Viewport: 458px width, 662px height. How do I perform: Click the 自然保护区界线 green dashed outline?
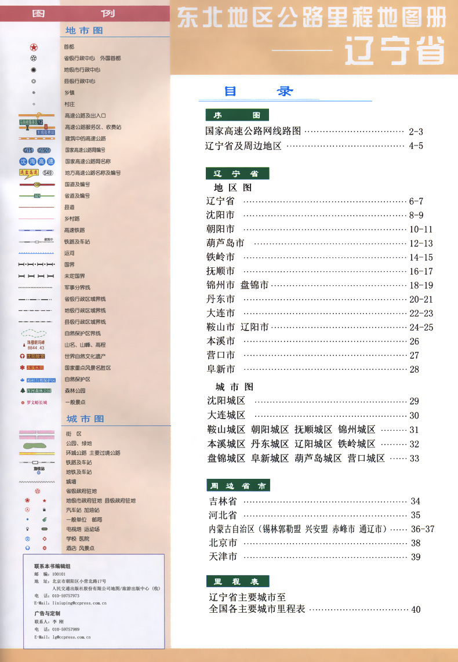coord(34,333)
